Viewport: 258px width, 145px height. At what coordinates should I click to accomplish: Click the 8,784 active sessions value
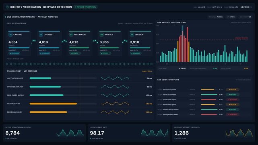click(12, 133)
